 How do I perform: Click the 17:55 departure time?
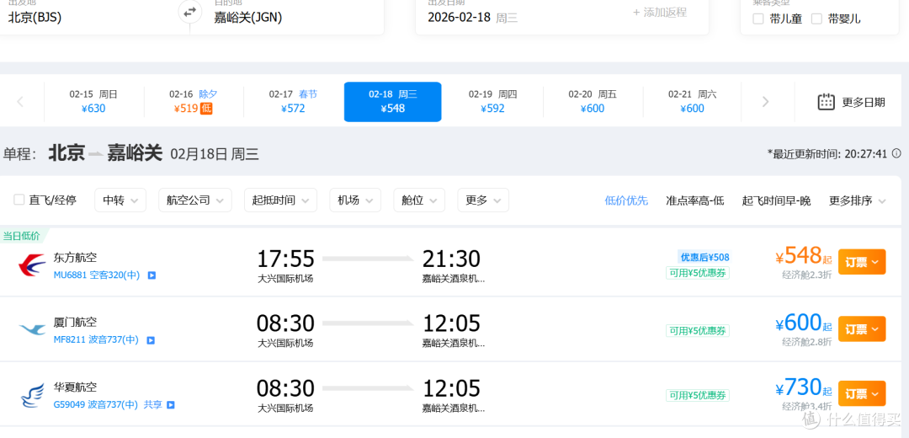pos(285,259)
